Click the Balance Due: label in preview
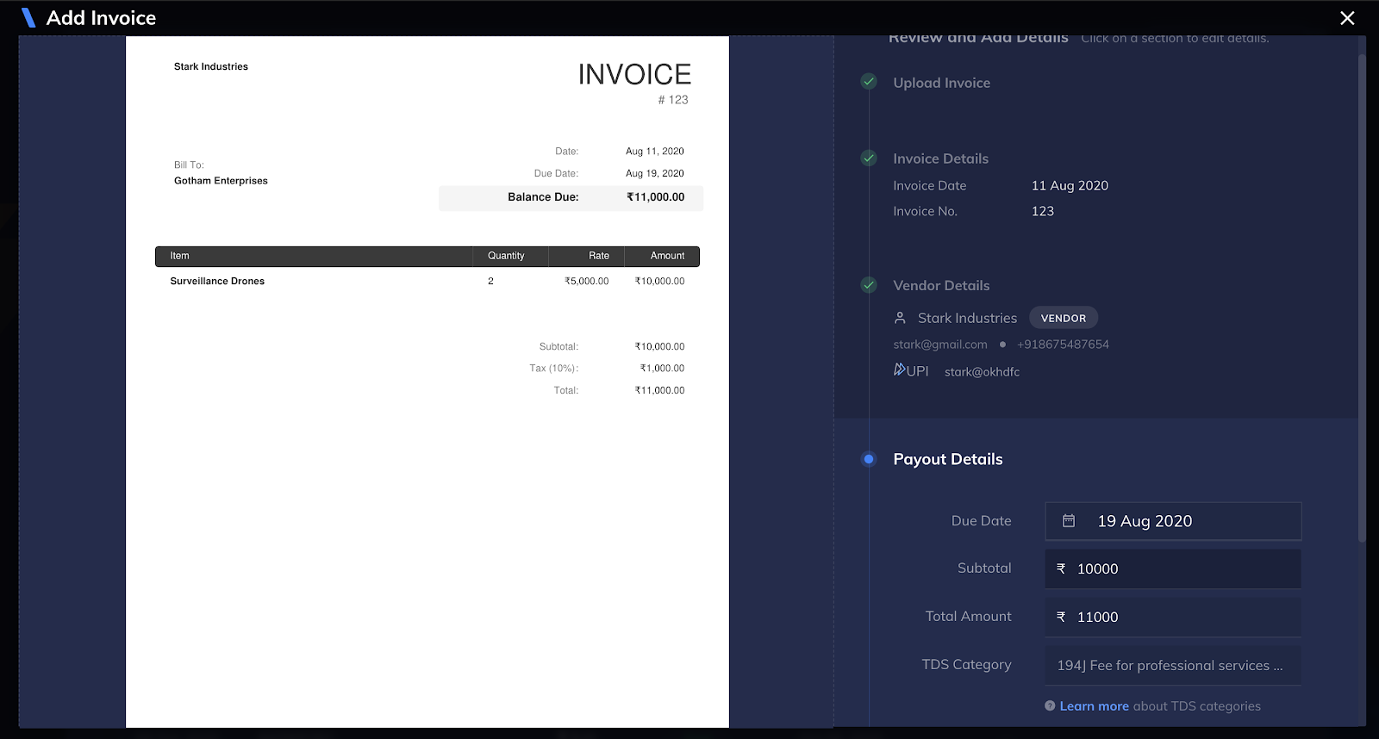Image resolution: width=1379 pixels, height=739 pixels. (x=543, y=197)
